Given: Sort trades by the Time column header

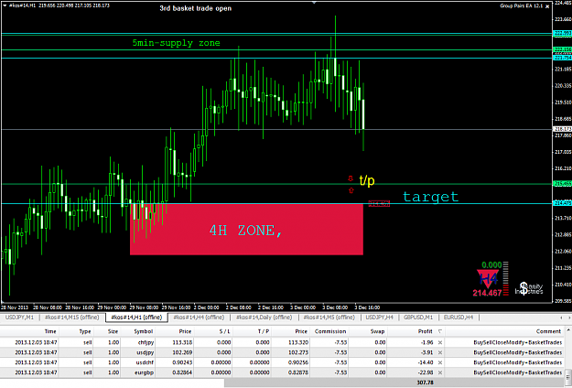Looking at the screenshot, I should click(29, 331).
